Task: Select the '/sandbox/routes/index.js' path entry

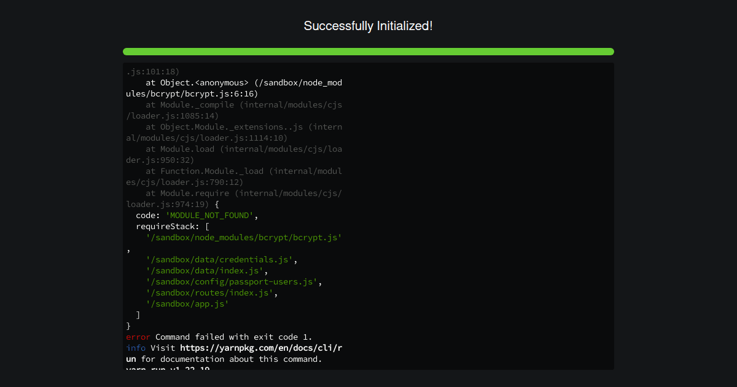Action: 208,292
